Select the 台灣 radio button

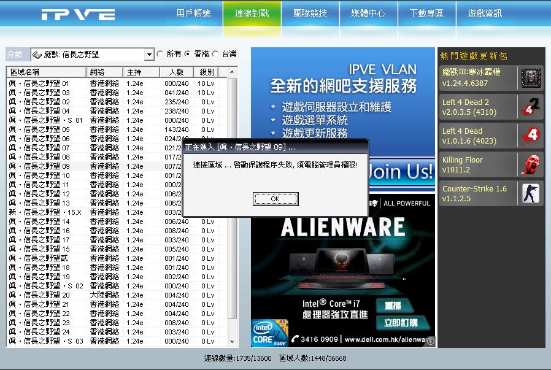coord(215,54)
